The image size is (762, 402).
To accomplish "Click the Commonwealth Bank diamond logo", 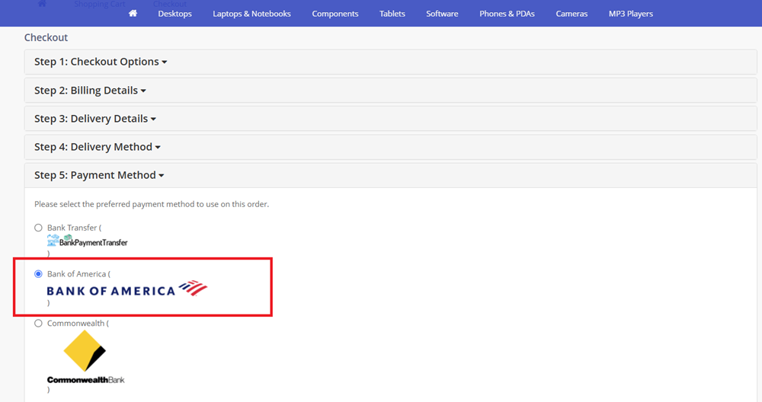I will (85, 357).
